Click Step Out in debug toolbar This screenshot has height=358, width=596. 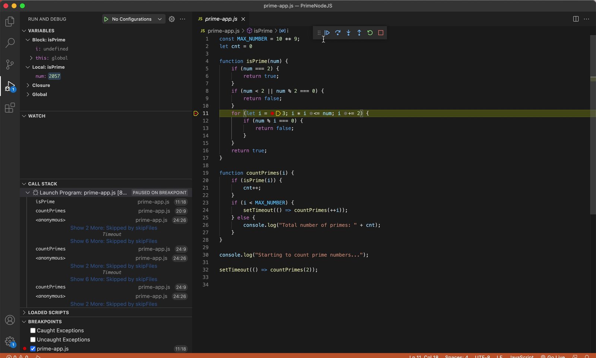[x=359, y=33]
